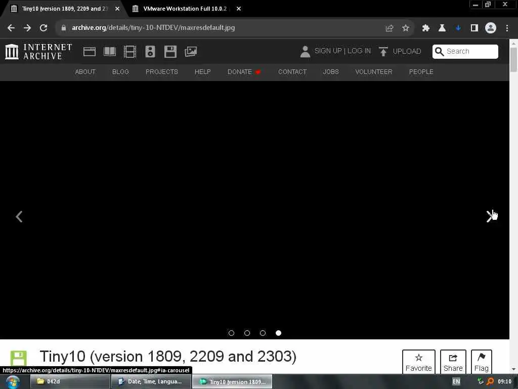
Task: Click the network tray icon
Action: click(x=481, y=381)
